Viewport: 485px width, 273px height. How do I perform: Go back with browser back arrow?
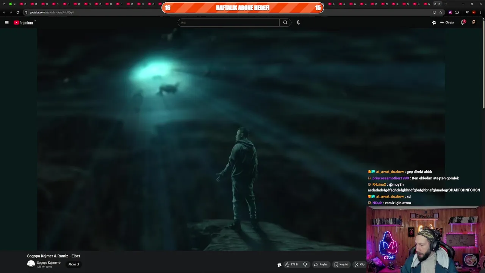click(x=4, y=12)
